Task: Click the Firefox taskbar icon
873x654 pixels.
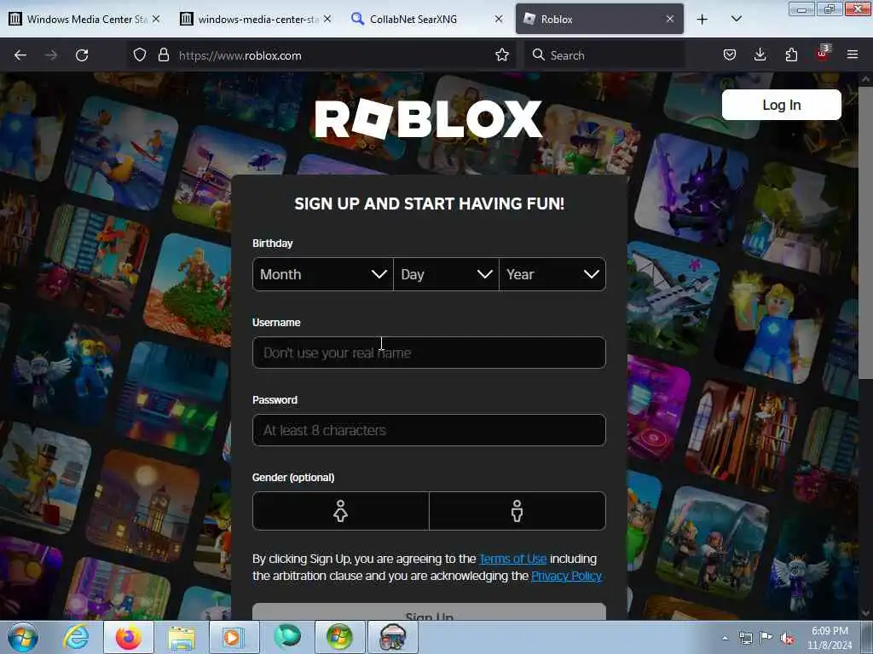Action: [x=129, y=637]
